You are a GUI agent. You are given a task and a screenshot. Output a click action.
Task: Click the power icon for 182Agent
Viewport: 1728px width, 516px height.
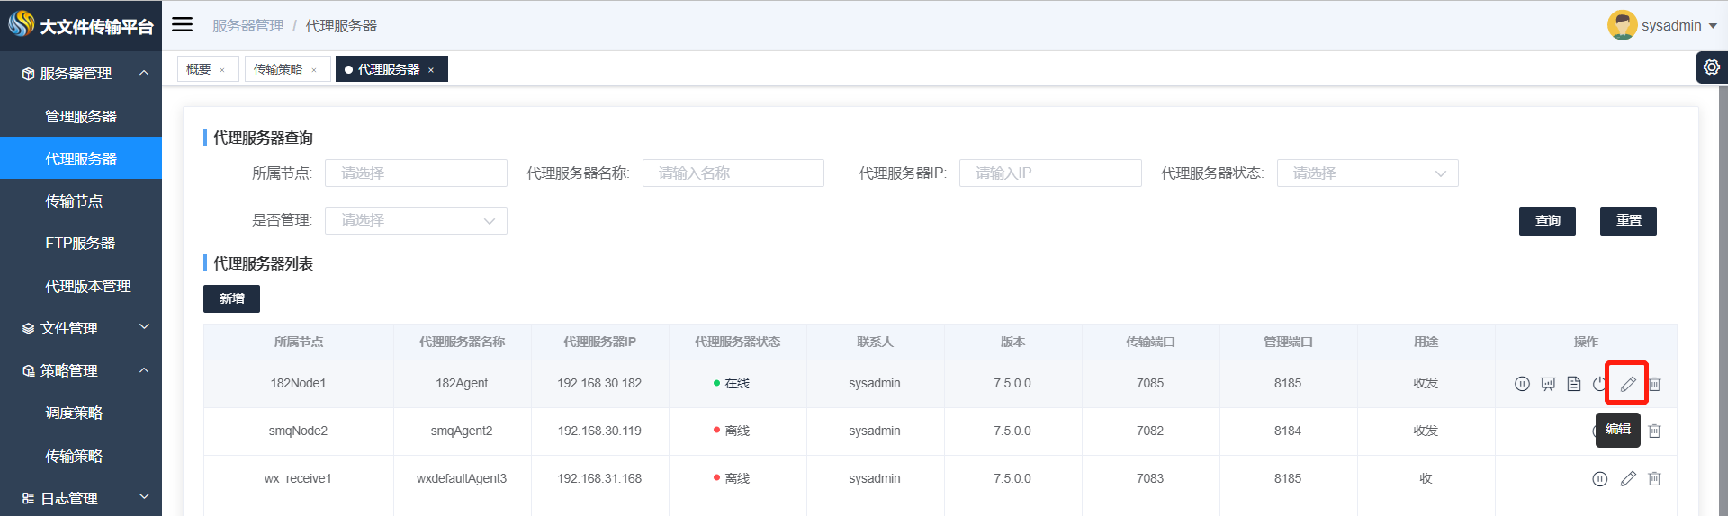point(1599,384)
